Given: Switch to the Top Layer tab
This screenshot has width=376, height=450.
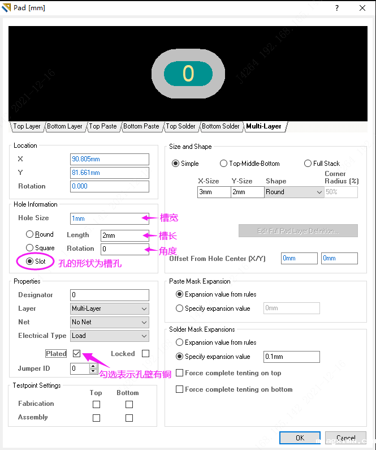Looking at the screenshot, I should point(27,126).
